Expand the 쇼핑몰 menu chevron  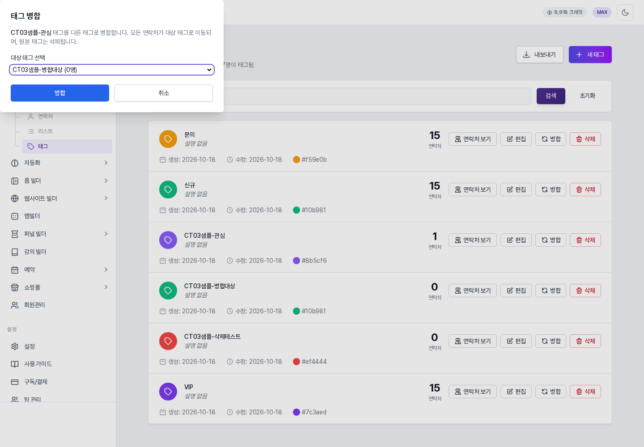click(106, 287)
